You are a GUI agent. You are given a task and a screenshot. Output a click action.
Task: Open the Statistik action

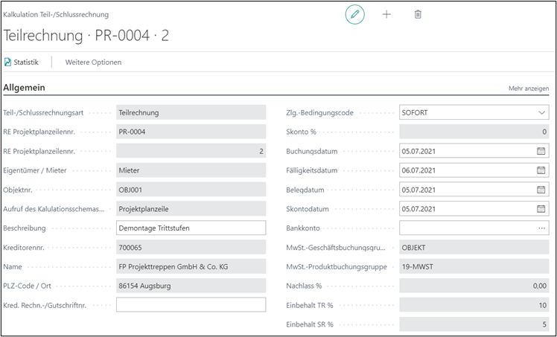pyautogui.click(x=21, y=62)
